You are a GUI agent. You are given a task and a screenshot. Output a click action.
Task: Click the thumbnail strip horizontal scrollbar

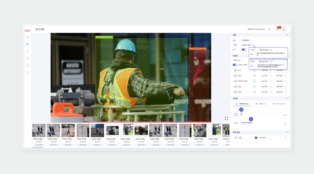tap(38, 147)
